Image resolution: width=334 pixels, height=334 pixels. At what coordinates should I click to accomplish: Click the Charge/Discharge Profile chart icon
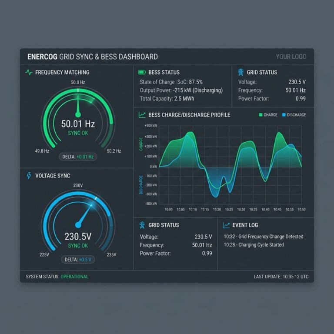[x=142, y=115]
